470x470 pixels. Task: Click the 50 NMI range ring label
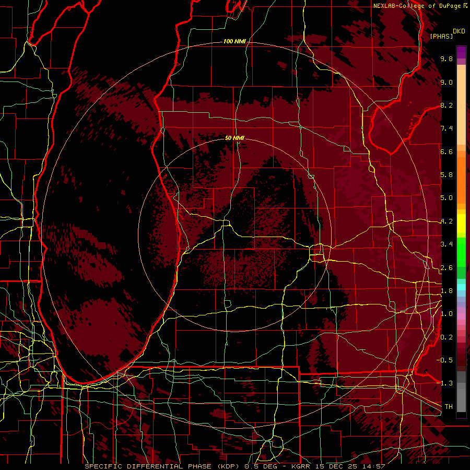[x=234, y=138]
